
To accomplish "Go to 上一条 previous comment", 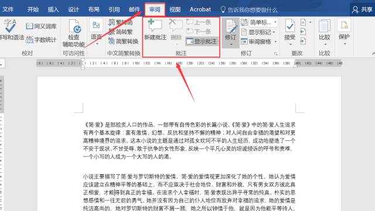I will [199, 22].
